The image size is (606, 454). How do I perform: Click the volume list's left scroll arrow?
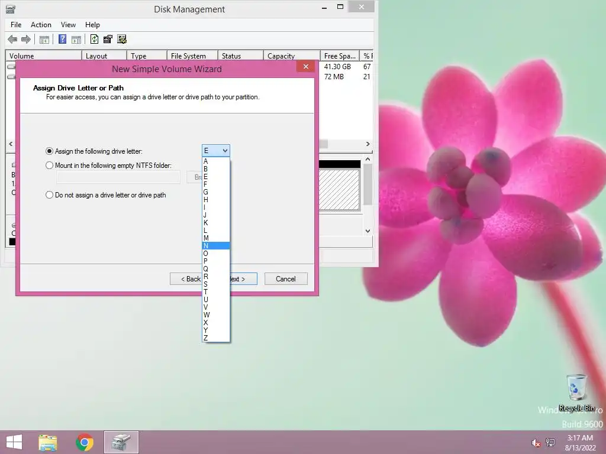pos(11,144)
